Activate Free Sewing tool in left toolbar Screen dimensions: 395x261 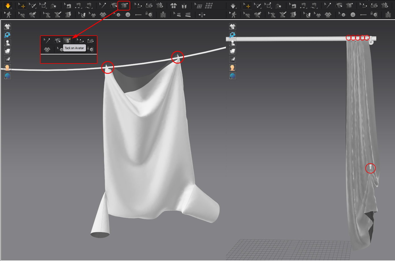coord(89,5)
